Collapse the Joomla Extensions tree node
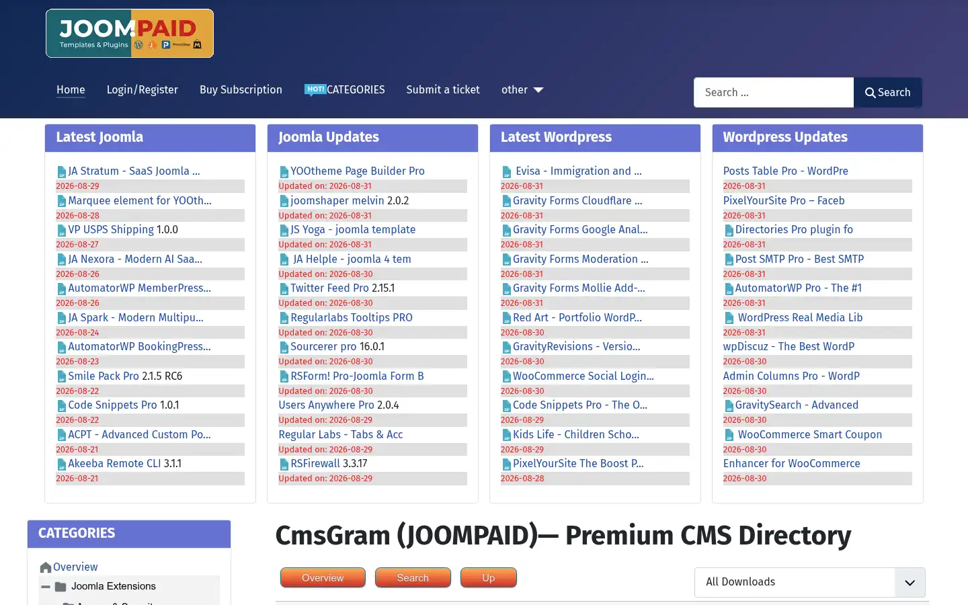Screen dimensions: 968x605 tap(46, 587)
